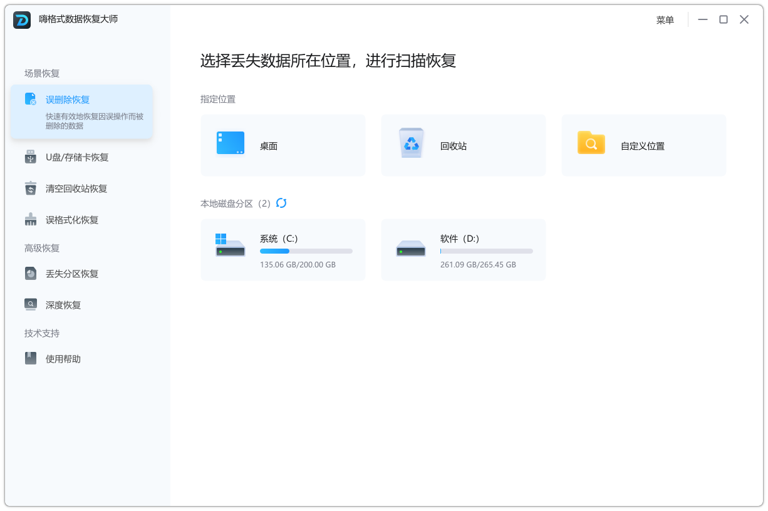Open 使用帮助 under 技术支持
The height and width of the screenshot is (511, 768).
click(x=61, y=358)
